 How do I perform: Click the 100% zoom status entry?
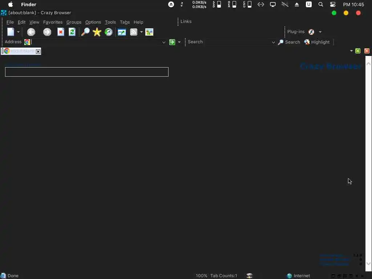click(x=201, y=276)
